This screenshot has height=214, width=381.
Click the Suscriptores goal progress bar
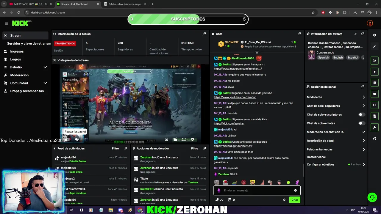click(x=188, y=19)
